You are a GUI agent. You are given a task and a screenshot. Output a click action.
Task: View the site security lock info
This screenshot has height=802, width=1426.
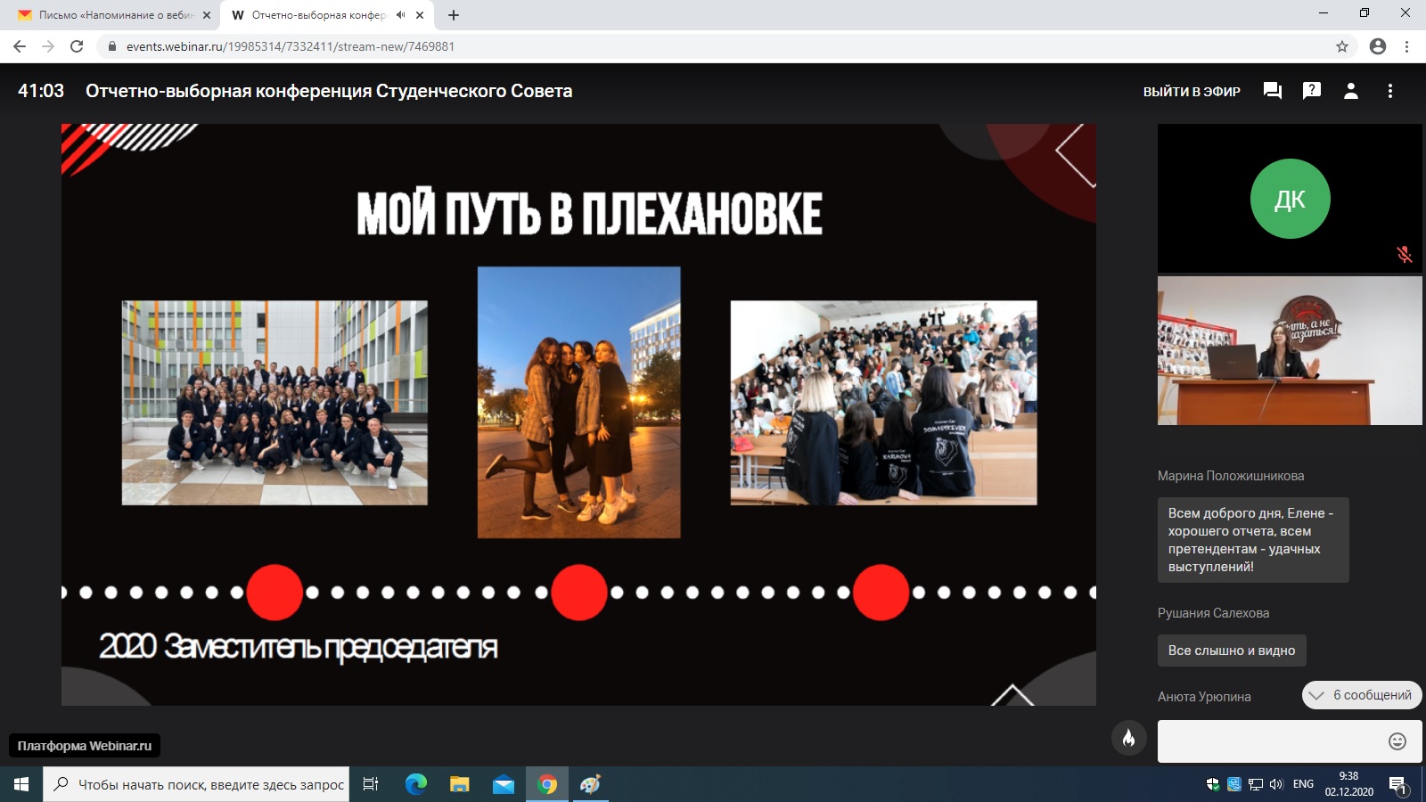pyautogui.click(x=112, y=46)
